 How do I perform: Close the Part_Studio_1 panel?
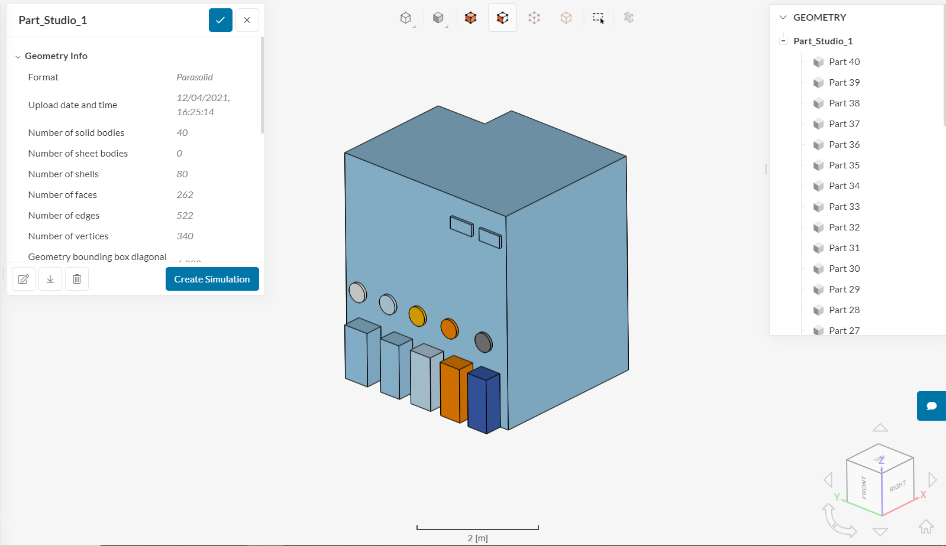pyautogui.click(x=247, y=20)
